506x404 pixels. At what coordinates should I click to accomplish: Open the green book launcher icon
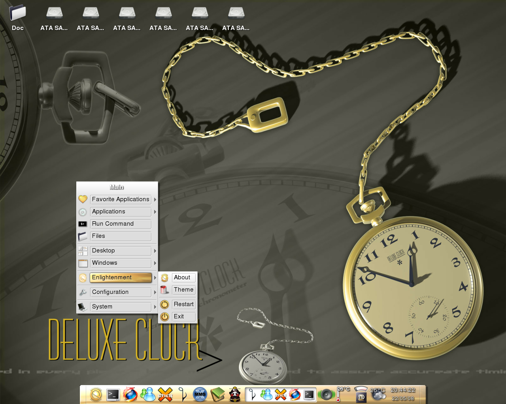217,394
